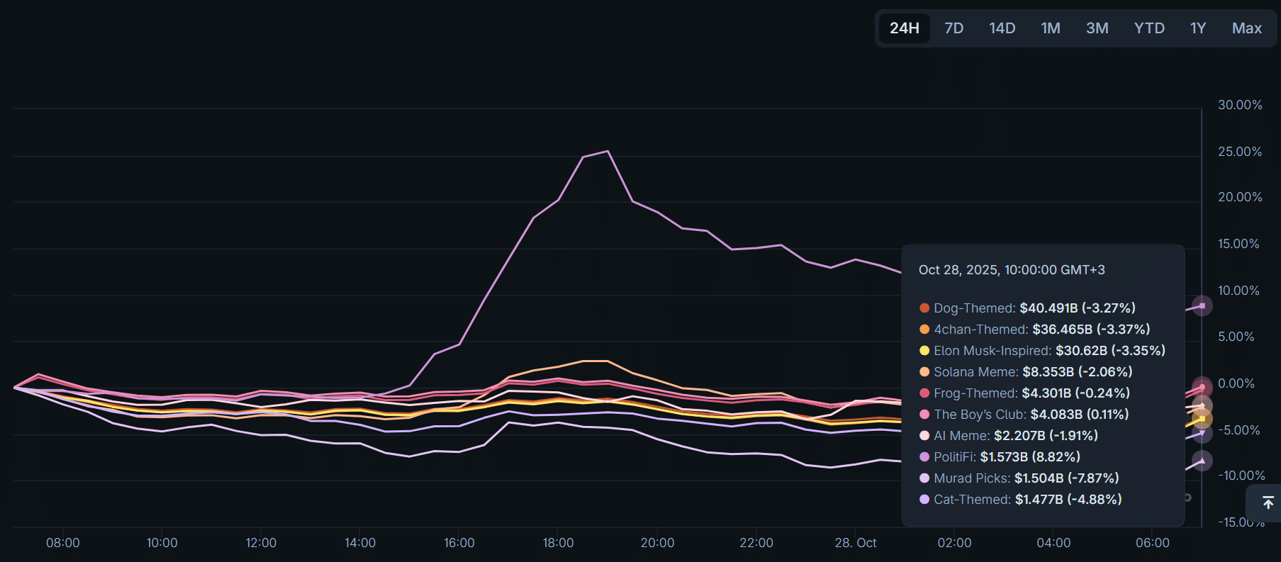
Task: Show year-to-date with YTD button
Action: [x=1149, y=28]
